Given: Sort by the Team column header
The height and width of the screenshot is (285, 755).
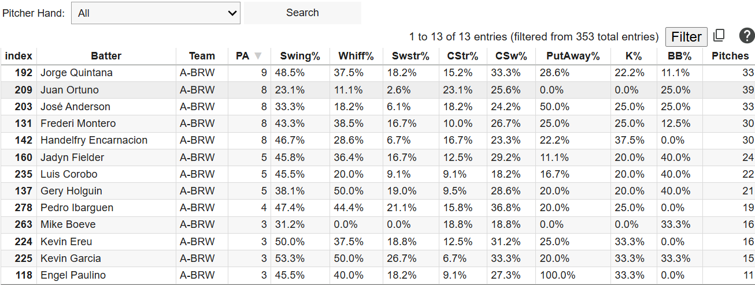Looking at the screenshot, I should pyautogui.click(x=202, y=56).
